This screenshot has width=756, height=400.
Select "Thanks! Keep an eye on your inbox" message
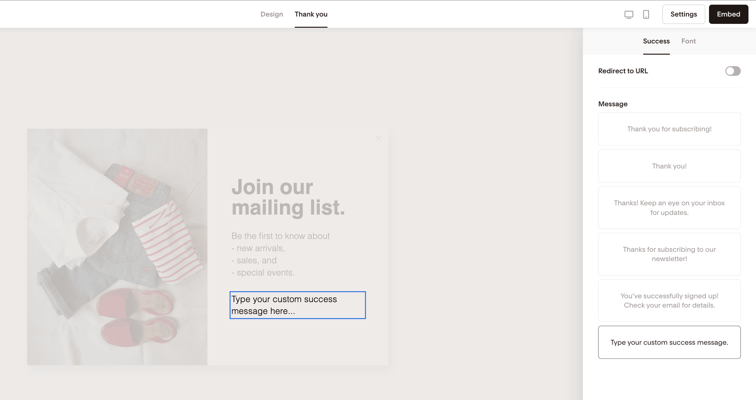tap(669, 208)
